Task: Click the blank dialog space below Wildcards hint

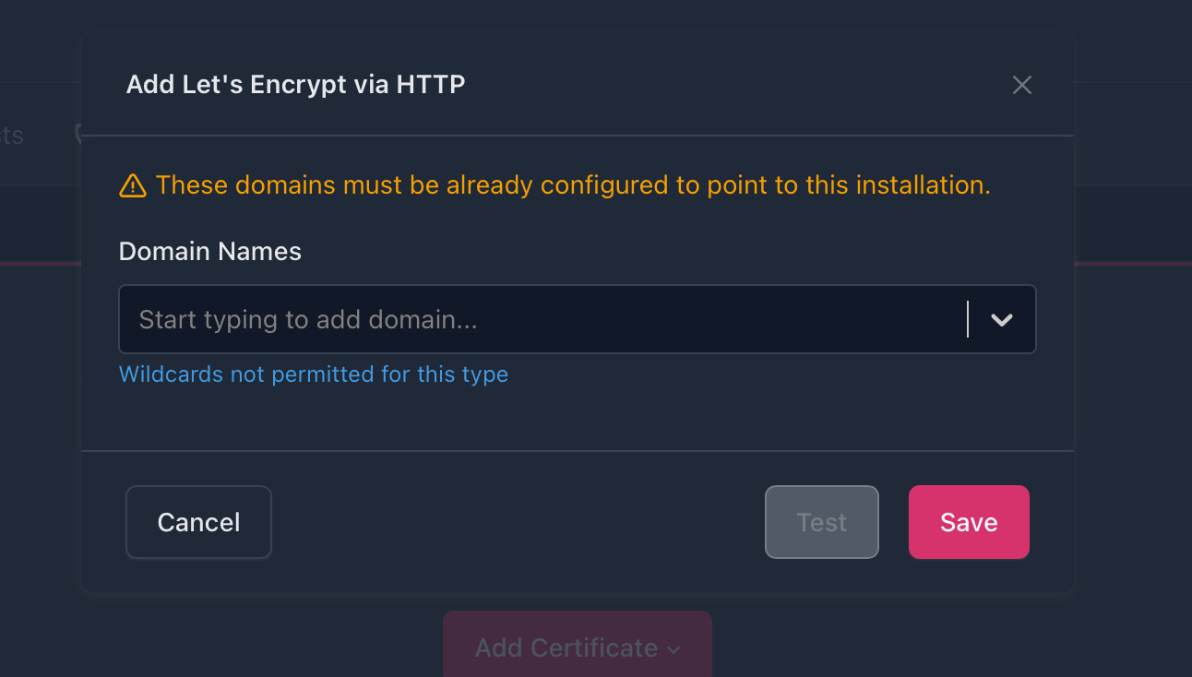Action: [572, 417]
